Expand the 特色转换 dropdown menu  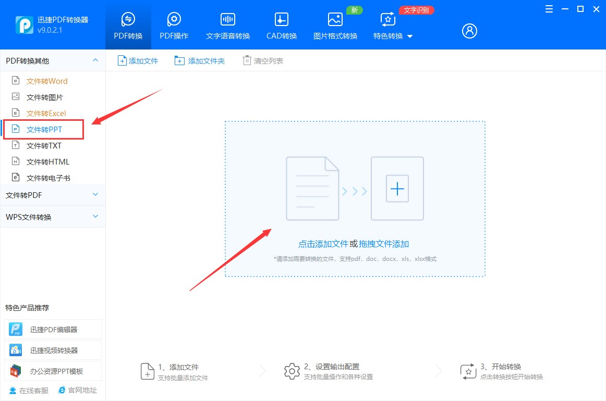click(x=392, y=36)
